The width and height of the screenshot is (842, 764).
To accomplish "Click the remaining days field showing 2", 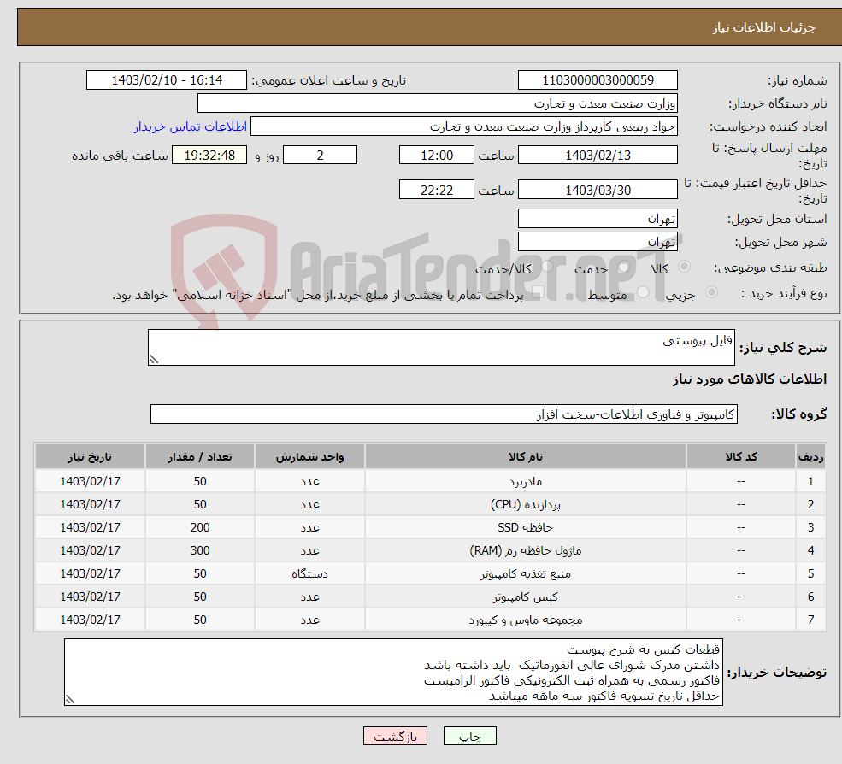I will tap(320, 156).
